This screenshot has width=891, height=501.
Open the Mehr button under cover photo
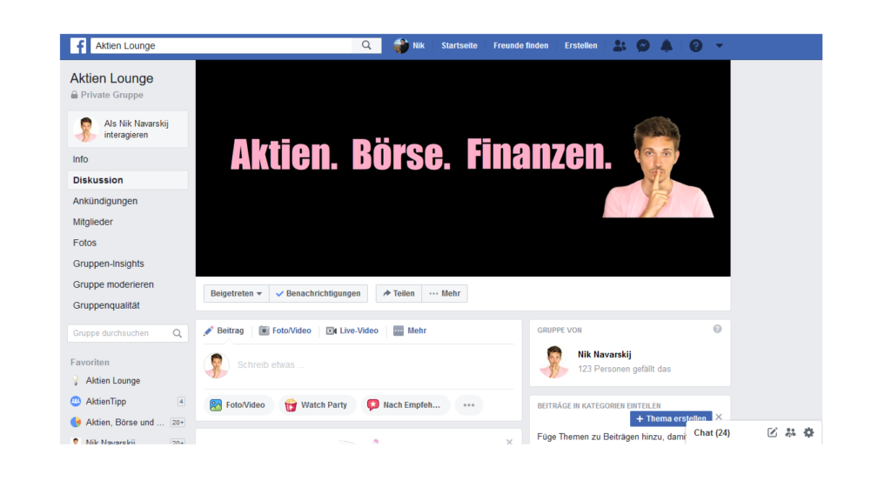pyautogui.click(x=445, y=294)
